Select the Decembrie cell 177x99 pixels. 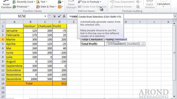[14, 79]
